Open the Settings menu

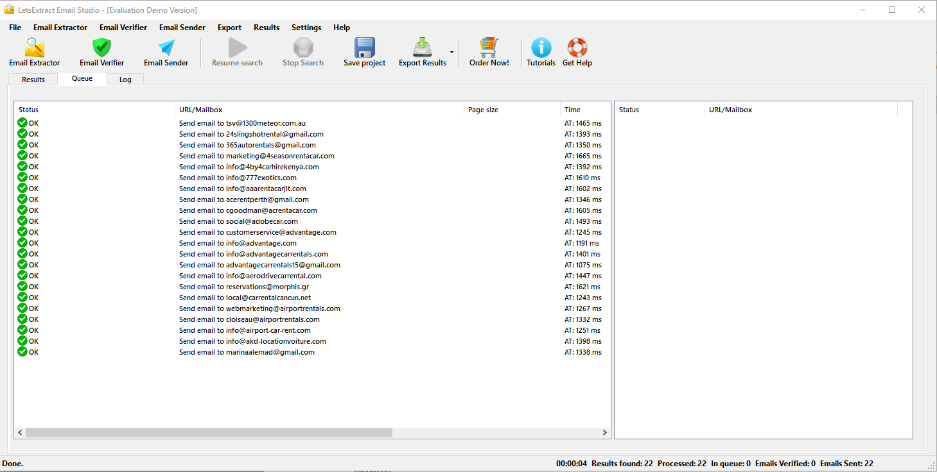point(306,28)
